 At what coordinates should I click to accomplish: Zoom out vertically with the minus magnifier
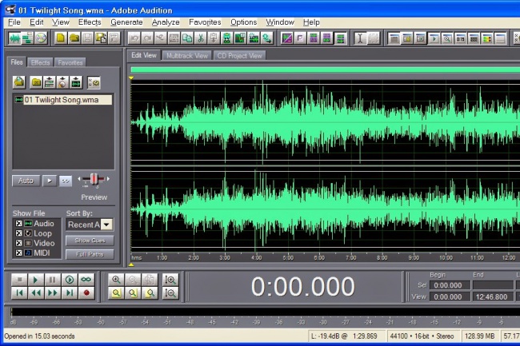tap(170, 293)
